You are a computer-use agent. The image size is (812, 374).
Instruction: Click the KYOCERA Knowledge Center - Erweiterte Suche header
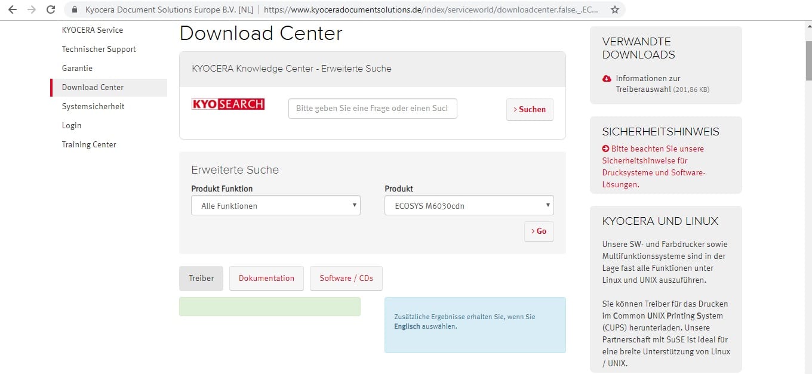click(291, 69)
